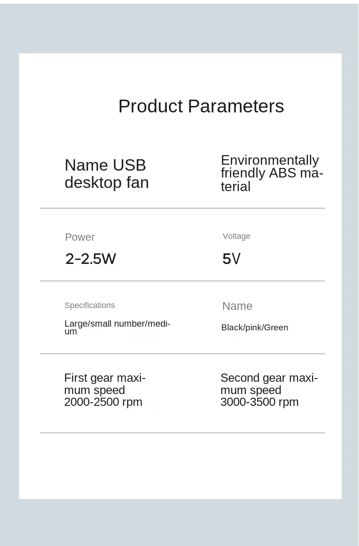Select the Name USB desktop fan text
The image size is (359, 546).
click(x=107, y=173)
